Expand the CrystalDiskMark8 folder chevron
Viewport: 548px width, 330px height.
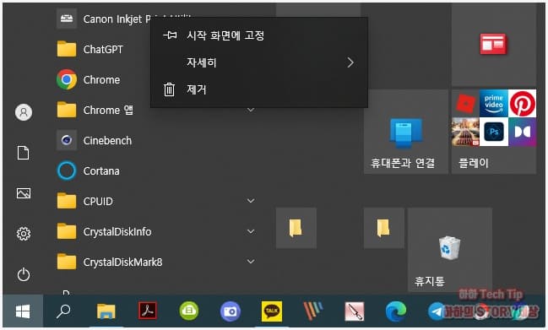pos(251,262)
